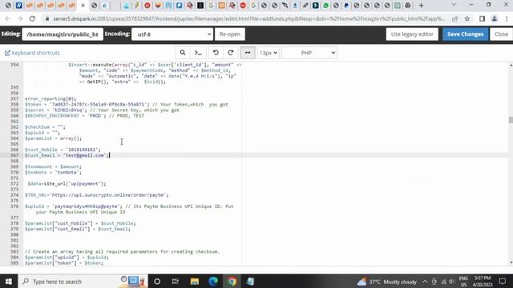Switch to Chrome on taskbar
The image size is (513, 288).
coord(232,282)
